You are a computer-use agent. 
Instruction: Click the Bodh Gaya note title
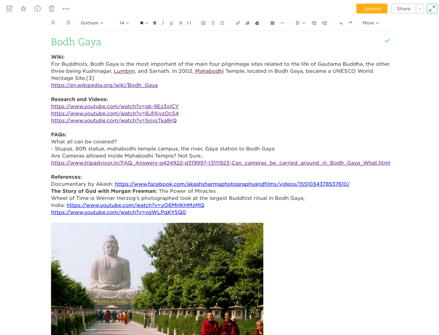coord(76,42)
